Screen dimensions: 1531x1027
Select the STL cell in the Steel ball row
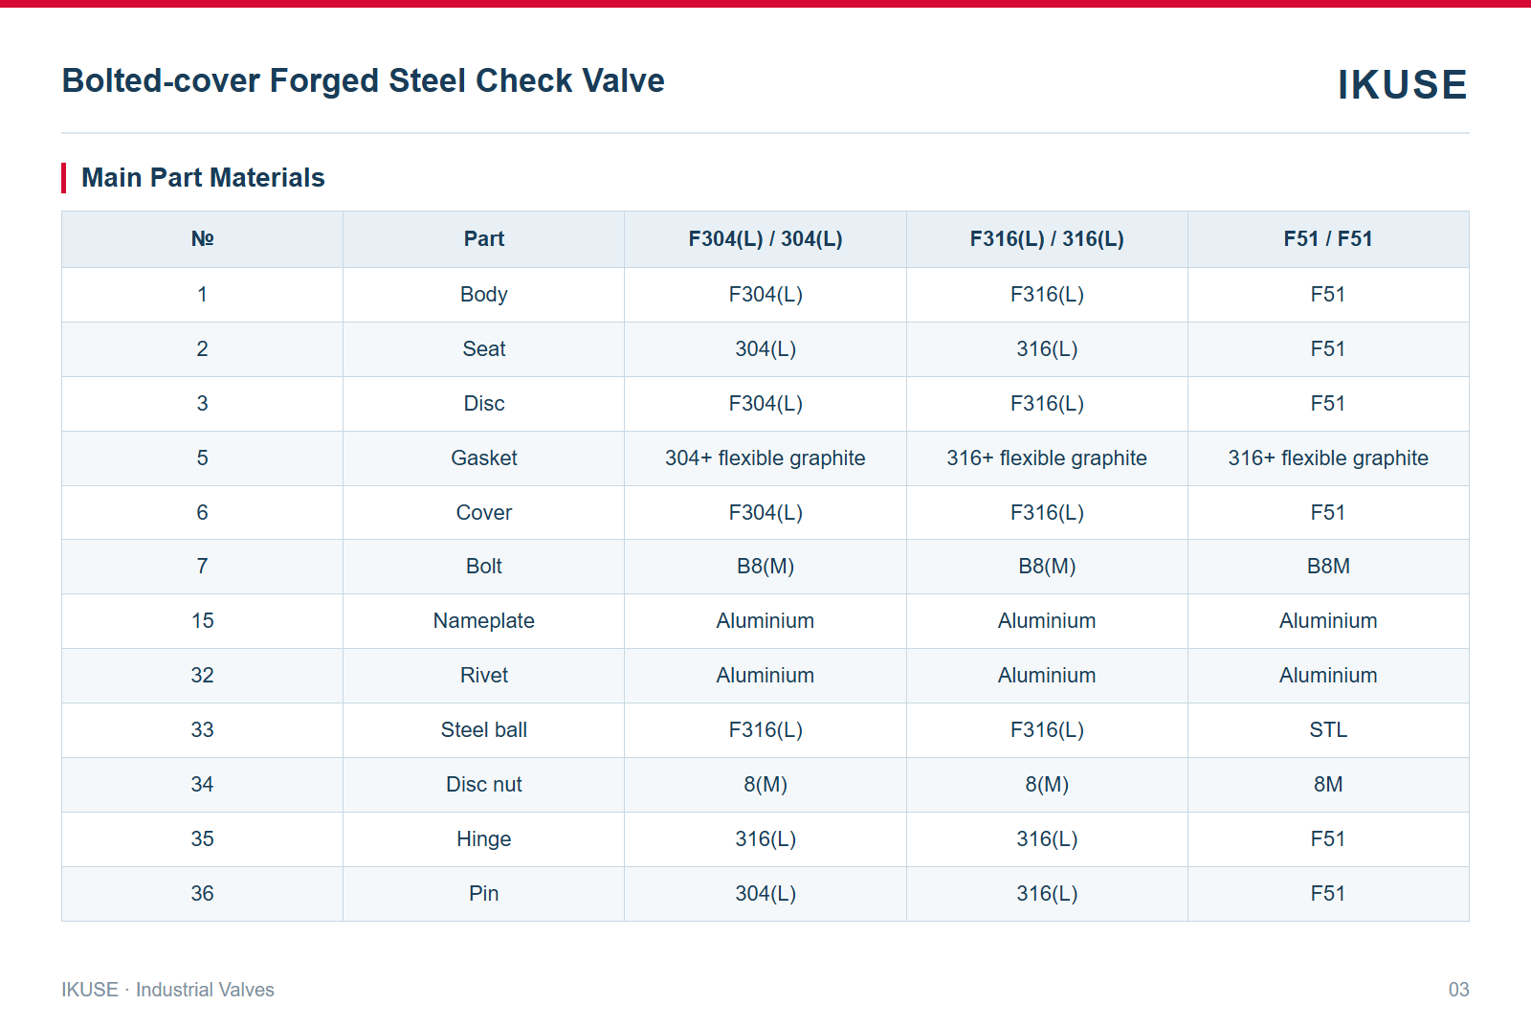coord(1328,729)
